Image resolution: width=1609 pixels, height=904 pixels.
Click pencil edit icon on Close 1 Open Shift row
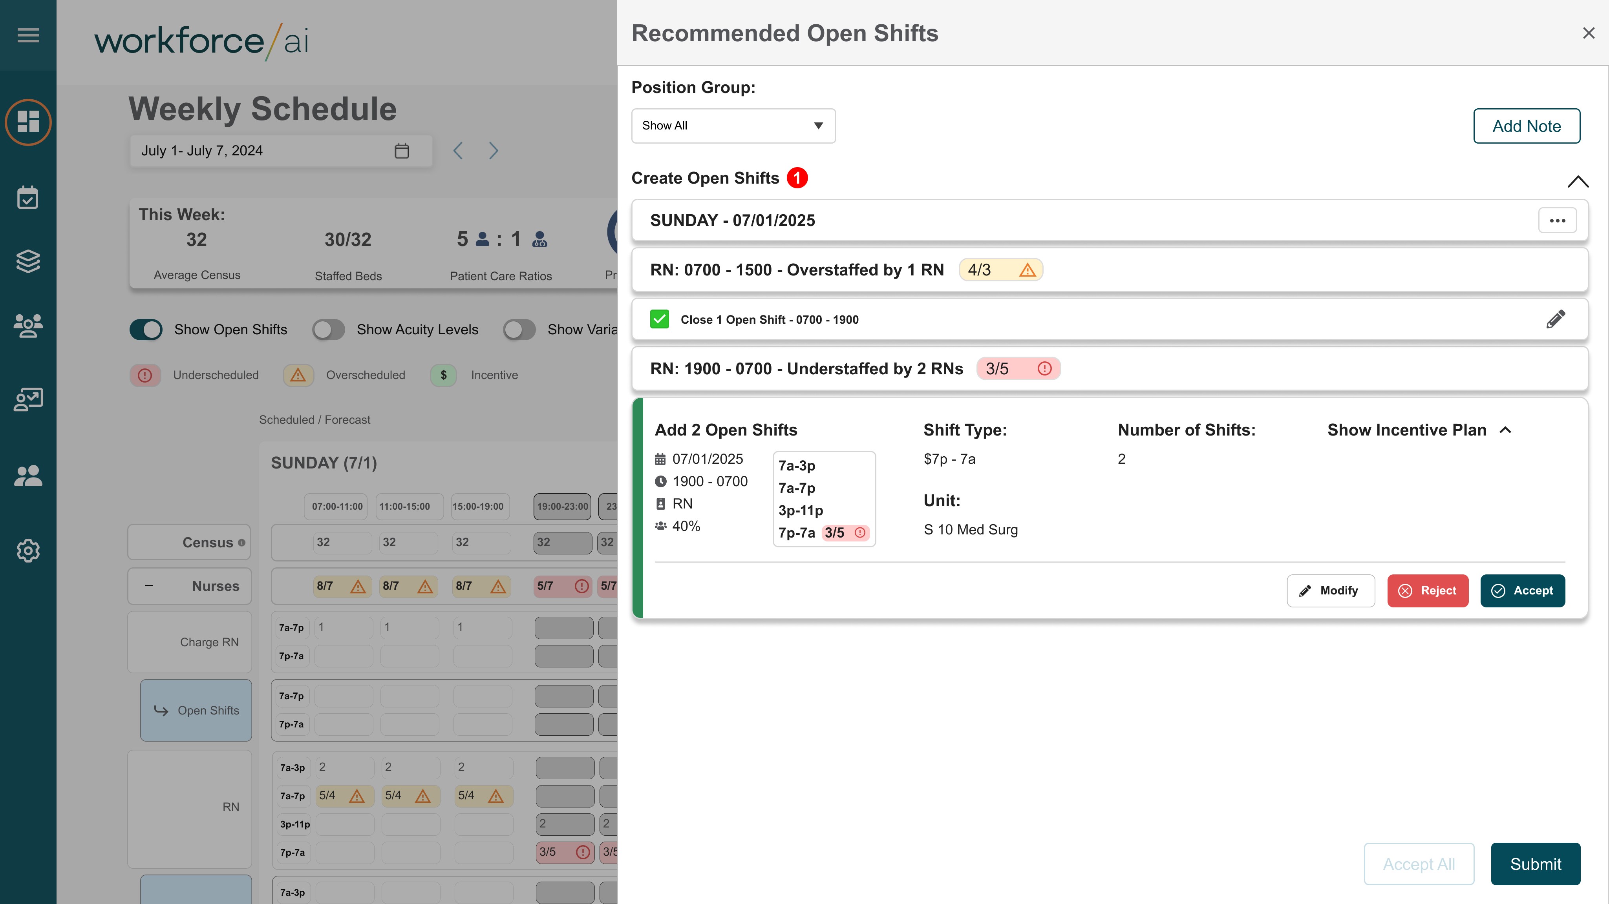pos(1555,319)
